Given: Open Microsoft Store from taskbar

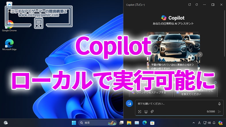Looking at the screenshot, I should (x=152, y=123).
